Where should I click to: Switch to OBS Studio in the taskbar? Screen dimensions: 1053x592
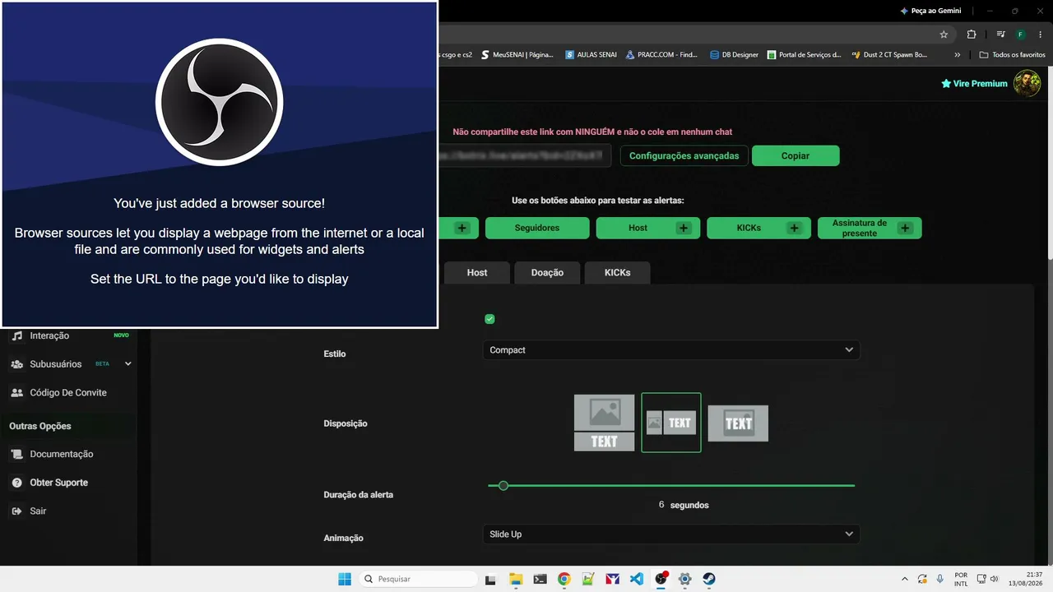click(x=661, y=579)
